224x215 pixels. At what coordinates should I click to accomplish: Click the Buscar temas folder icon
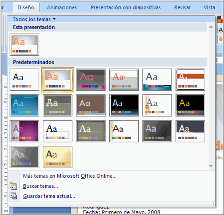(x=13, y=186)
